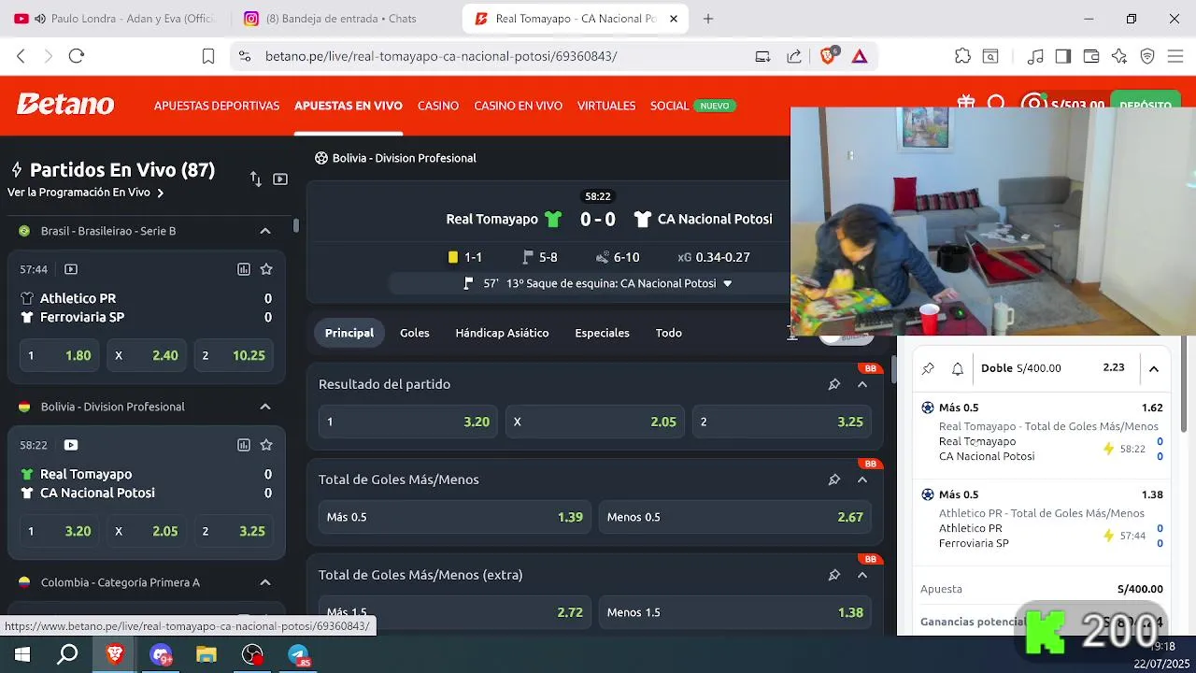Image resolution: width=1196 pixels, height=673 pixels.
Task: Select the Hándicap Asiático tab
Action: 502,333
